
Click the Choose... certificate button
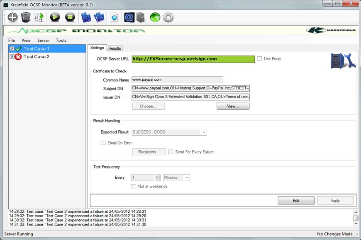[x=148, y=106]
